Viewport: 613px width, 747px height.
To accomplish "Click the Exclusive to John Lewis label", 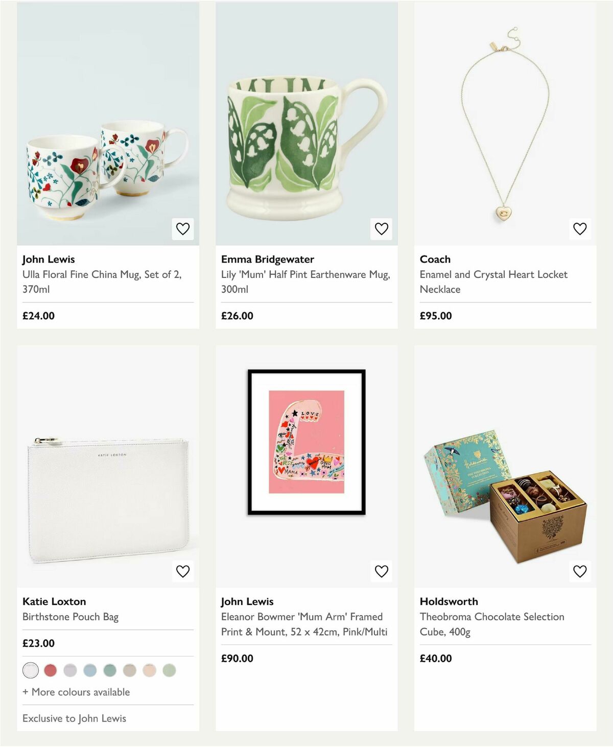I will coord(74,718).
